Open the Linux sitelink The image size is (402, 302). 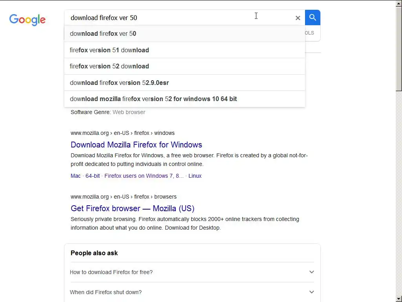pyautogui.click(x=195, y=176)
